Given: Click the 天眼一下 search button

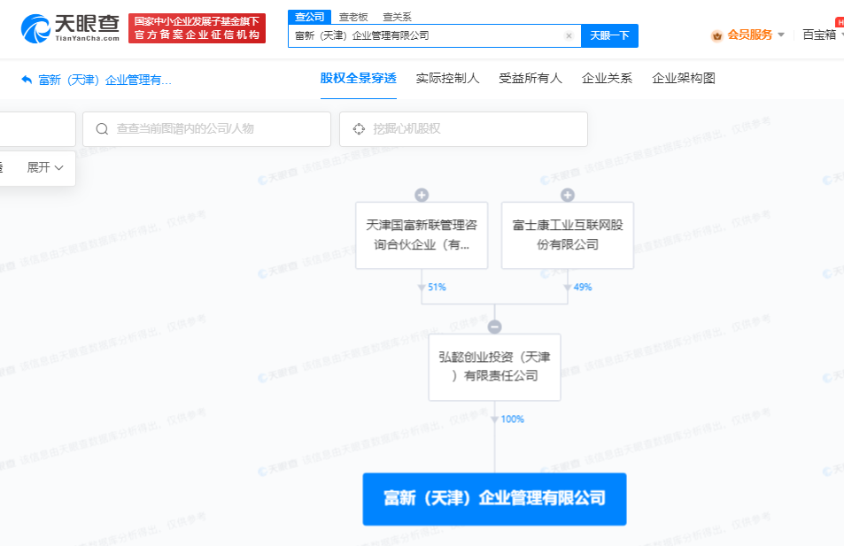Looking at the screenshot, I should (x=610, y=35).
